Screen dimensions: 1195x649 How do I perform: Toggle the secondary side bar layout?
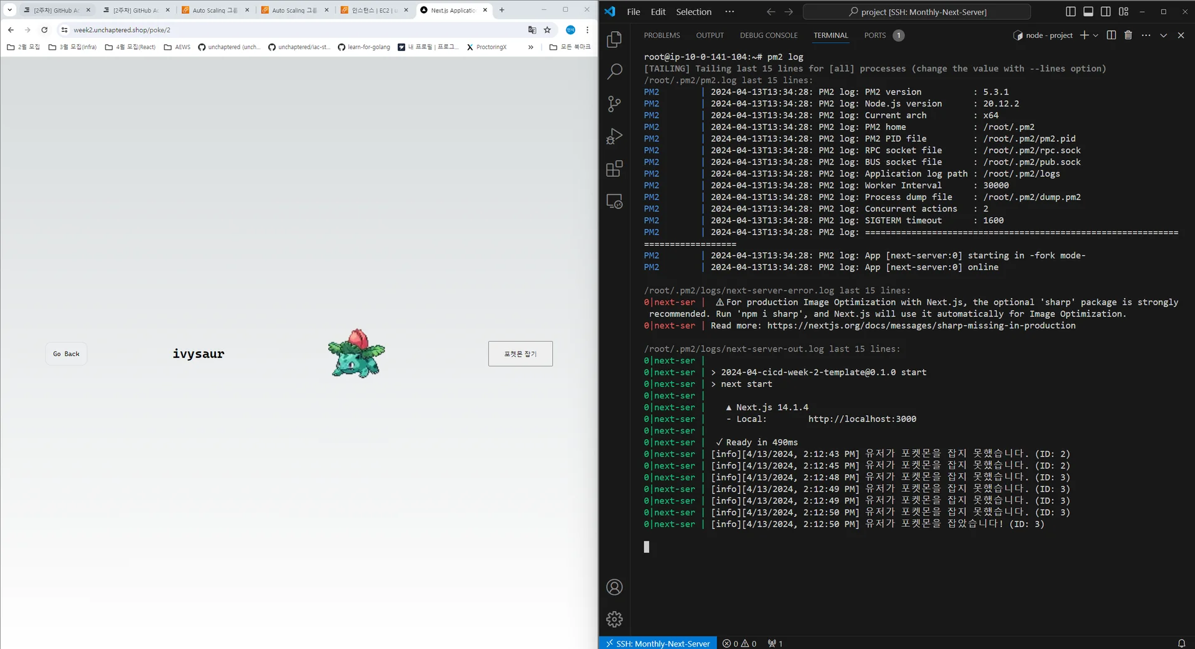tap(1105, 12)
